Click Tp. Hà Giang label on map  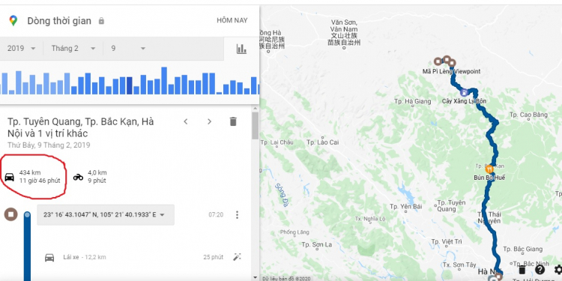413,101
